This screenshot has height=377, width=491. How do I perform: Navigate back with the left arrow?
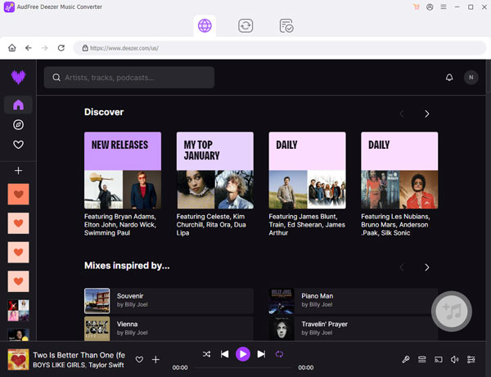pos(29,48)
